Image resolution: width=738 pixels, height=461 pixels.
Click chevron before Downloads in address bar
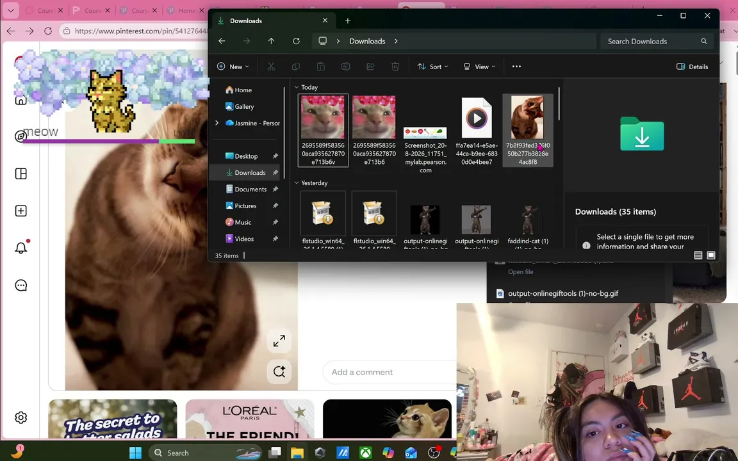click(338, 41)
